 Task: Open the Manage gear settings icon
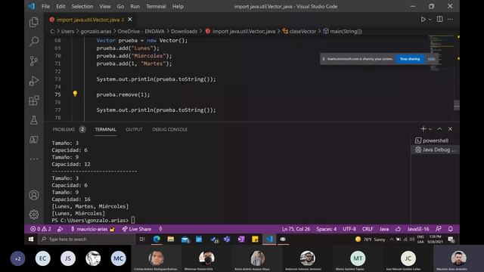[34, 215]
